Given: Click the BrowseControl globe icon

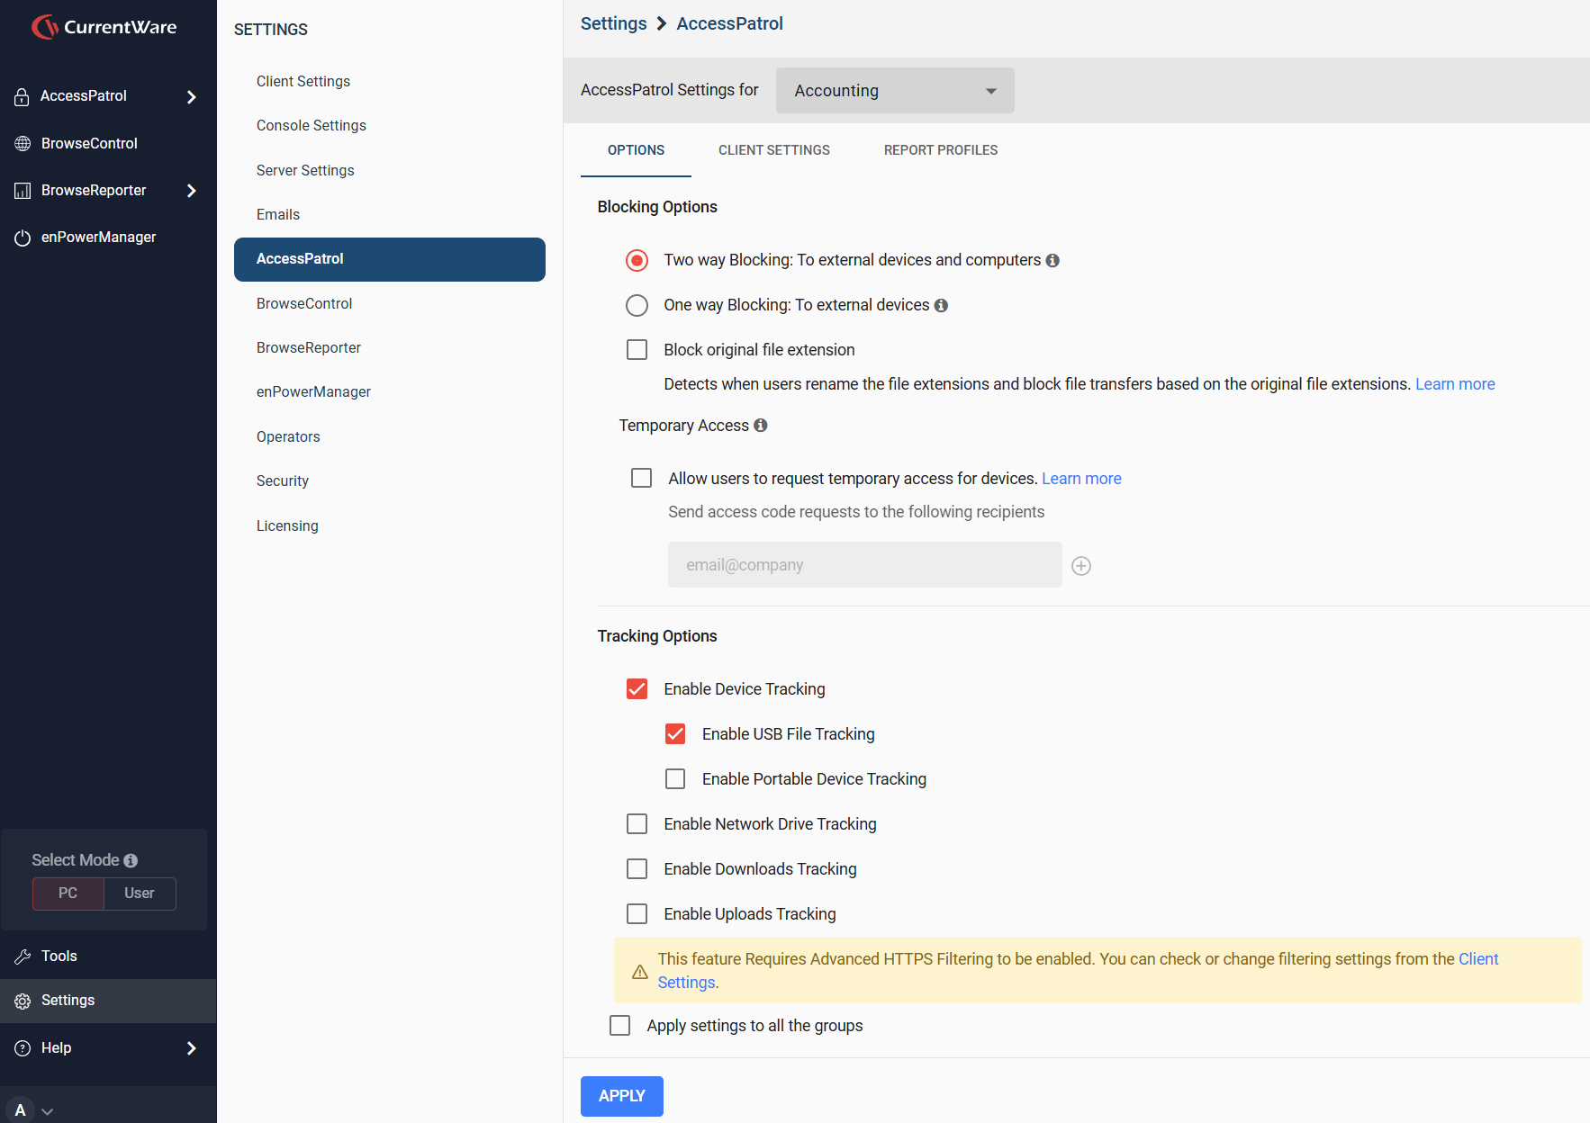Looking at the screenshot, I should click(23, 143).
